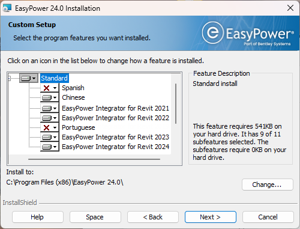Click the drive icon for Revit 2023 Integrator
Image resolution: width=300 pixels, height=229 pixels.
(47, 137)
